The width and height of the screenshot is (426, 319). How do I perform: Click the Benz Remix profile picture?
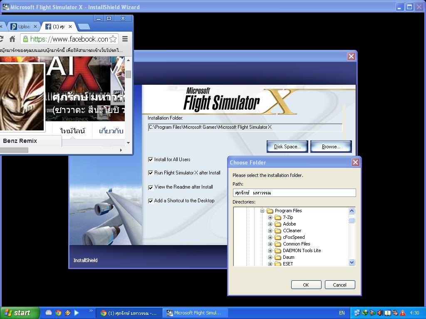[21, 97]
